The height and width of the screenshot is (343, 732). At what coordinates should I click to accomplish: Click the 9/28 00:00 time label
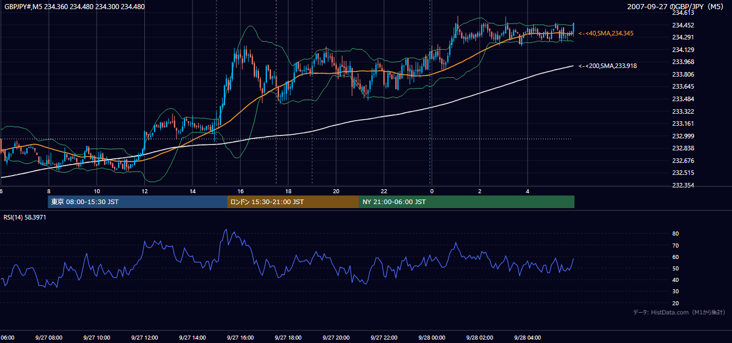click(x=432, y=337)
